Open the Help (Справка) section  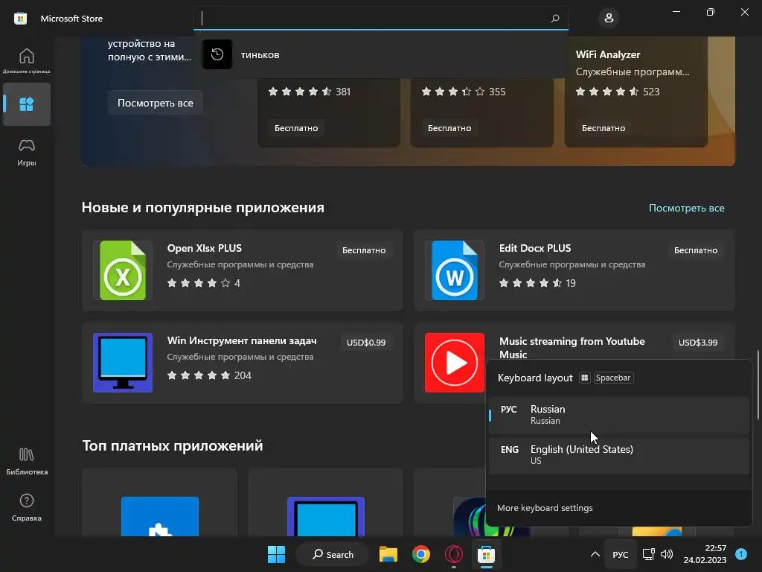[x=26, y=507]
